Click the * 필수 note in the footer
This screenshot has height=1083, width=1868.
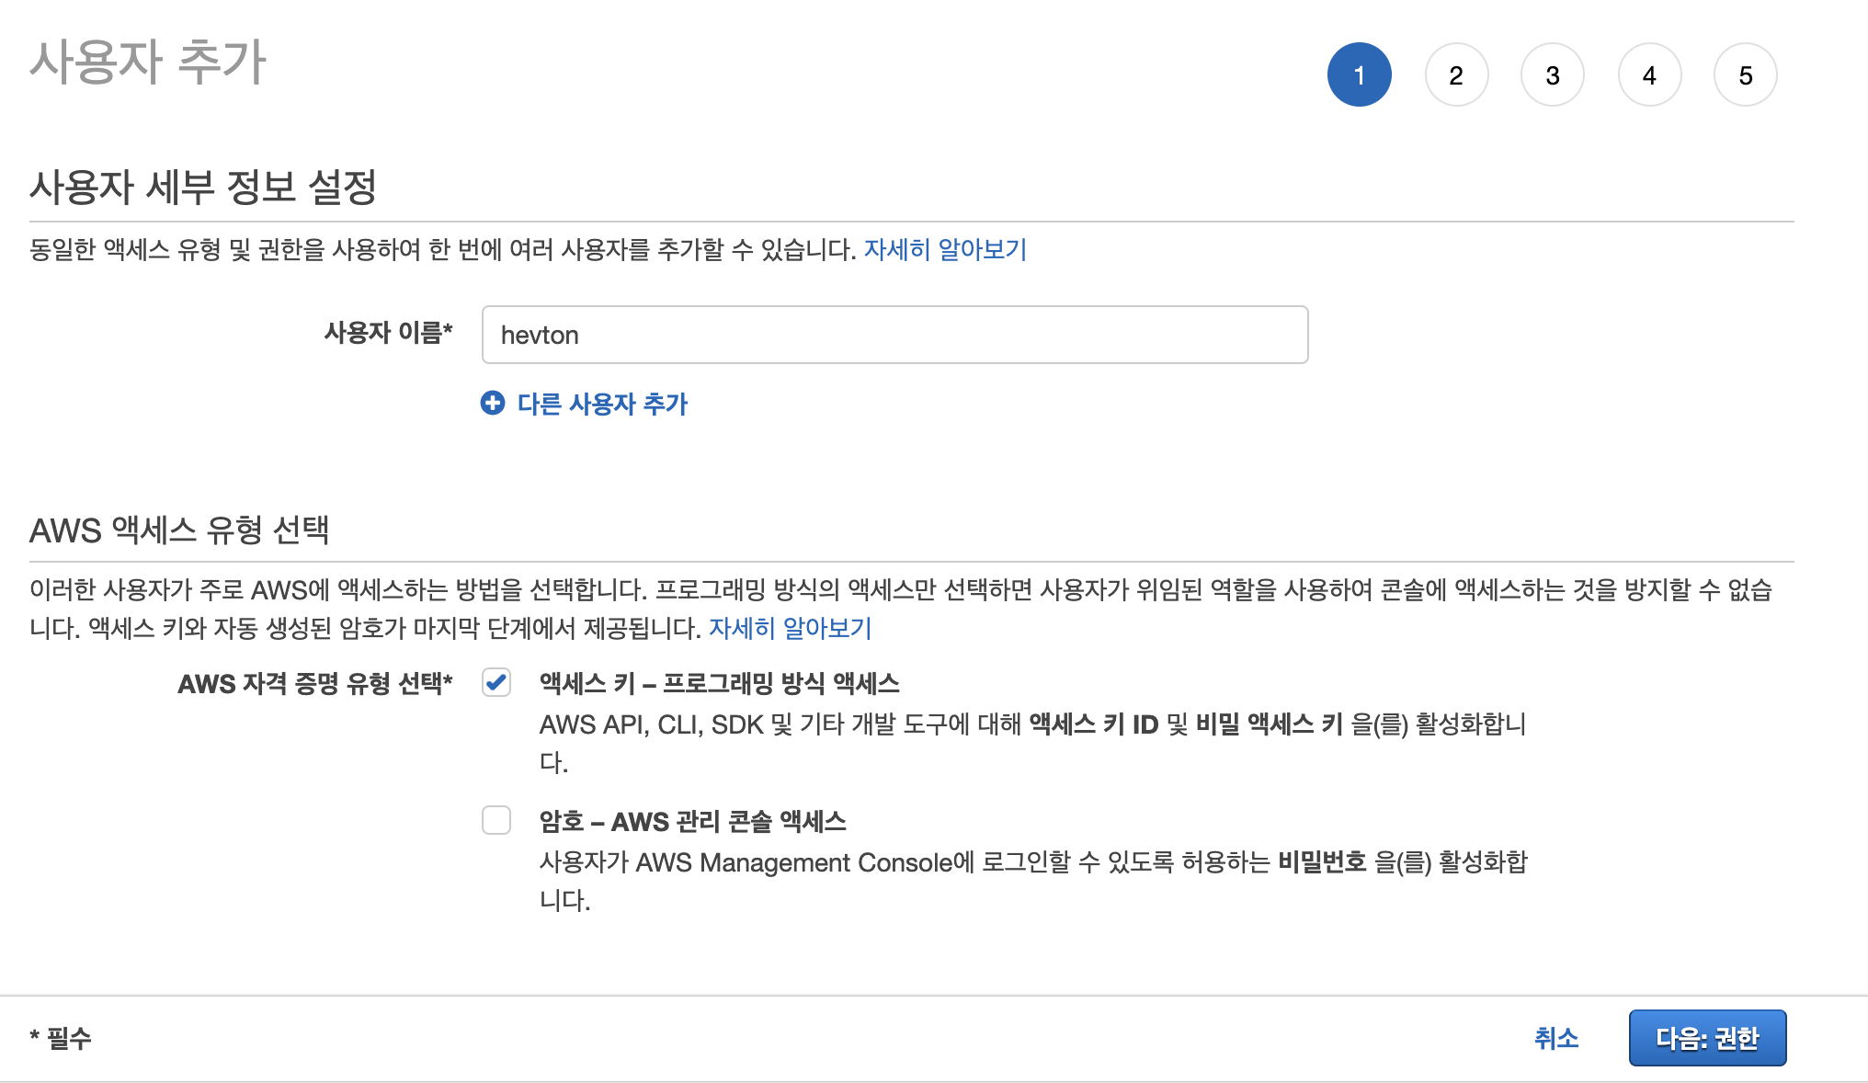[61, 1038]
